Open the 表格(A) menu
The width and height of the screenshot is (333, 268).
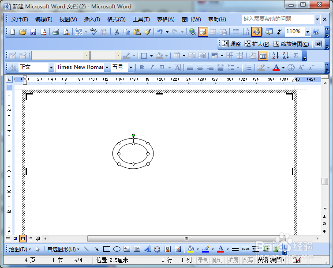[165, 19]
